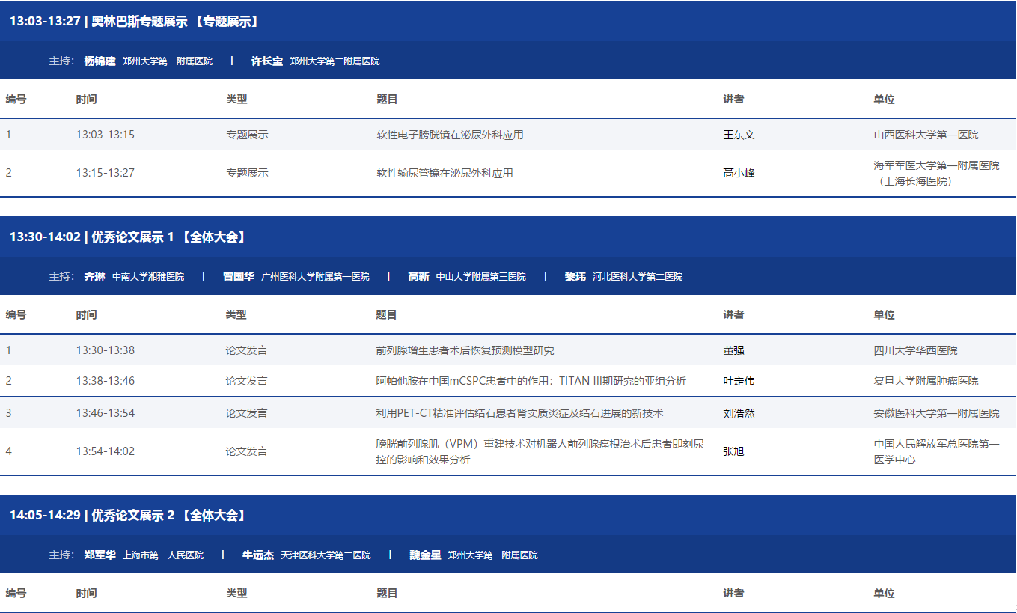The height and width of the screenshot is (613, 1017).
Task: Select the TITAN III期研究 subgroup analysis paper
Action: pyautogui.click(x=531, y=381)
